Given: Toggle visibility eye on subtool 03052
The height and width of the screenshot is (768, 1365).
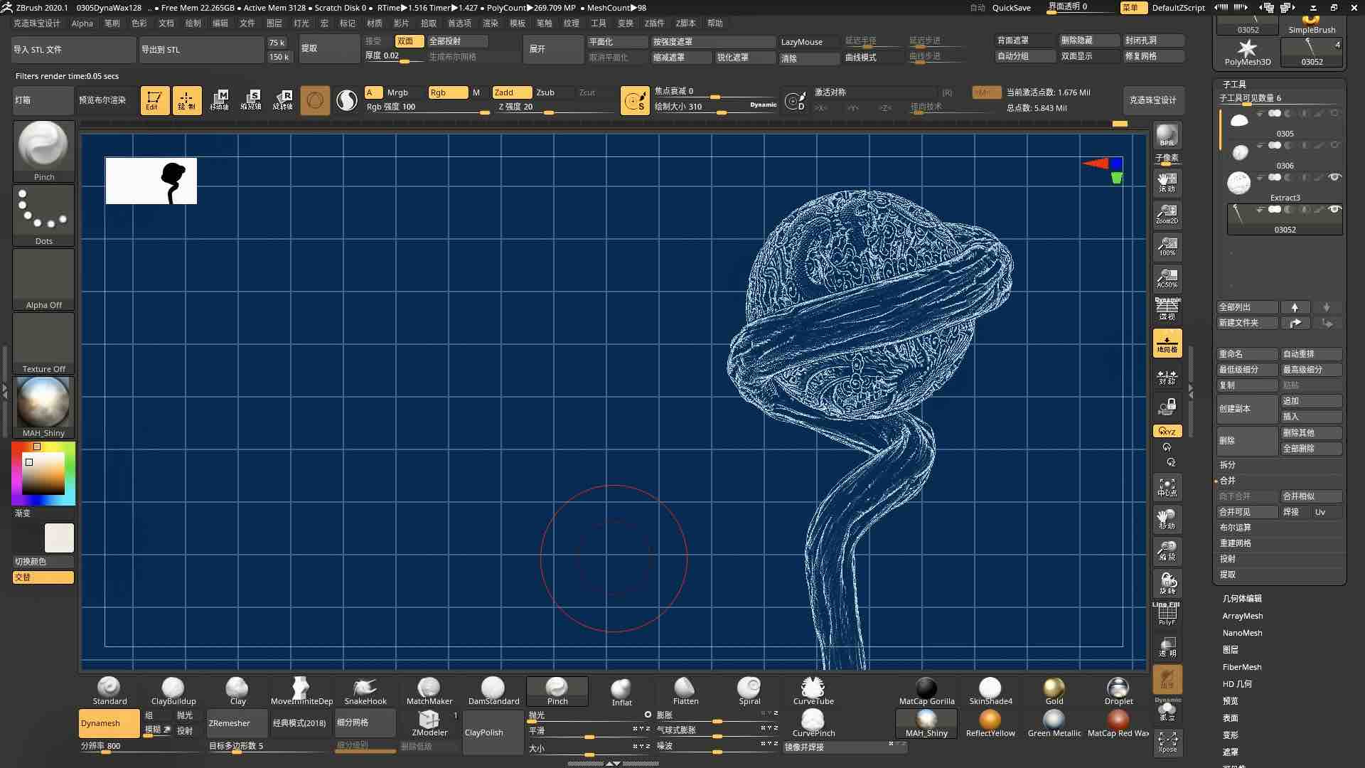Looking at the screenshot, I should click(1335, 209).
